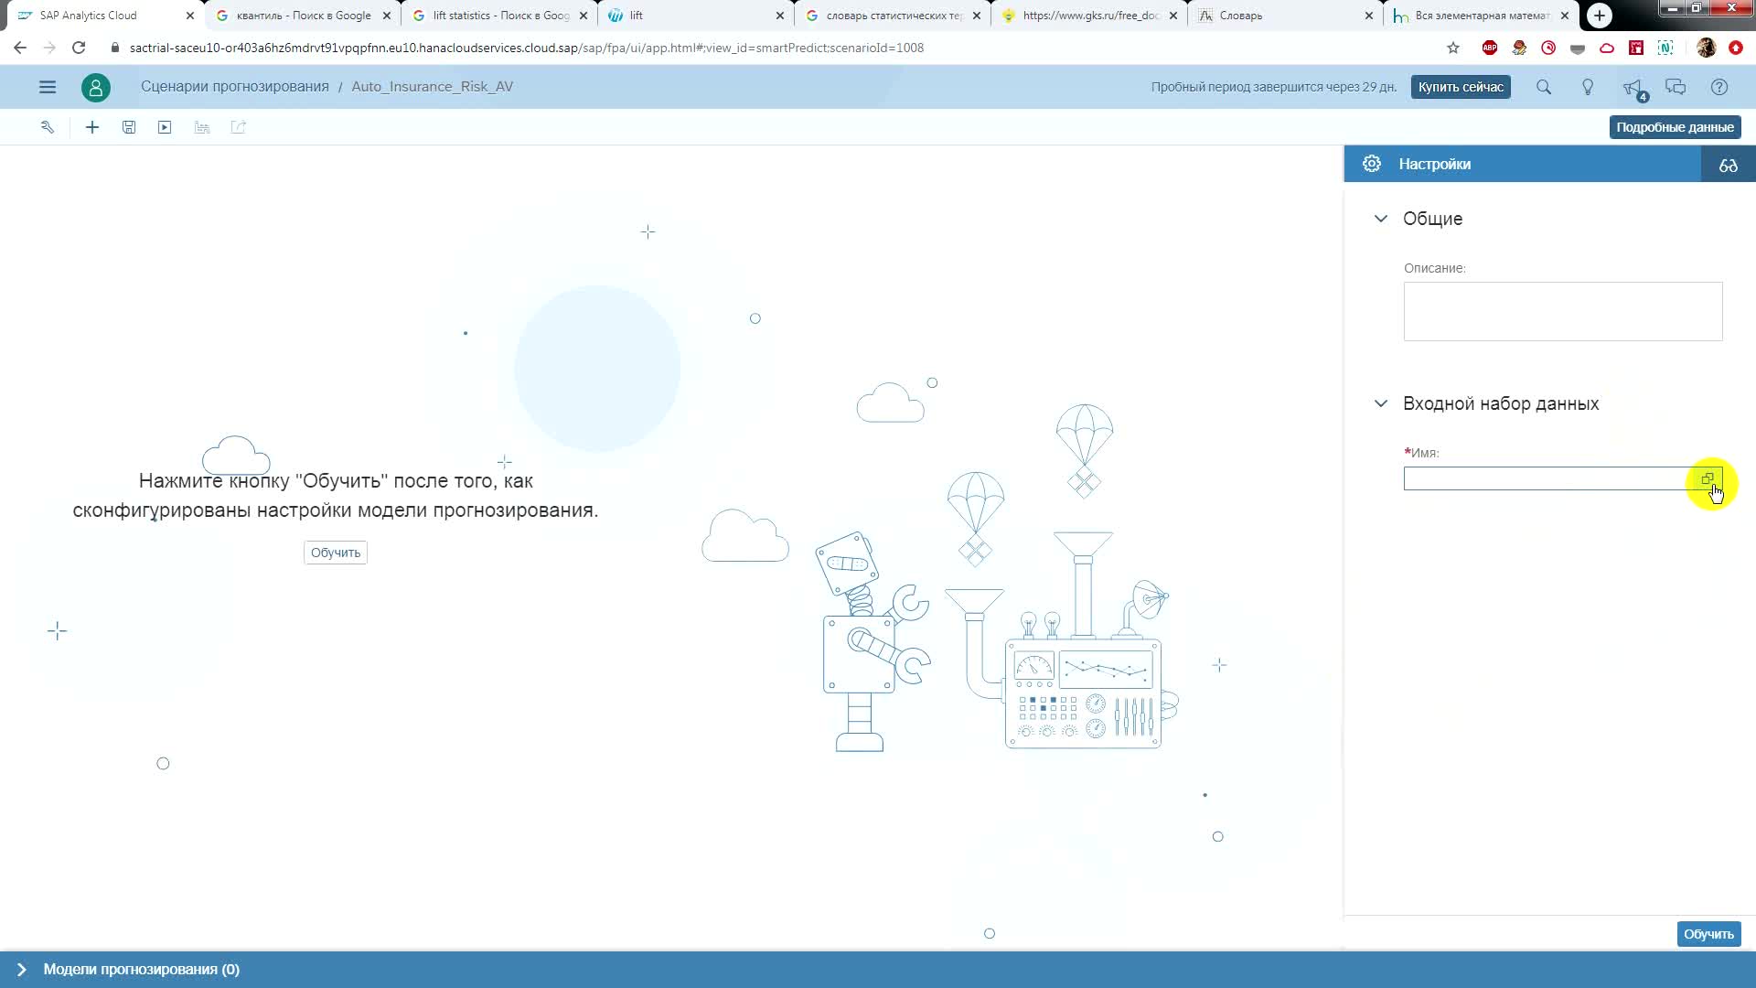Click into the Описание text area
The image size is (1756, 988).
pos(1563,311)
